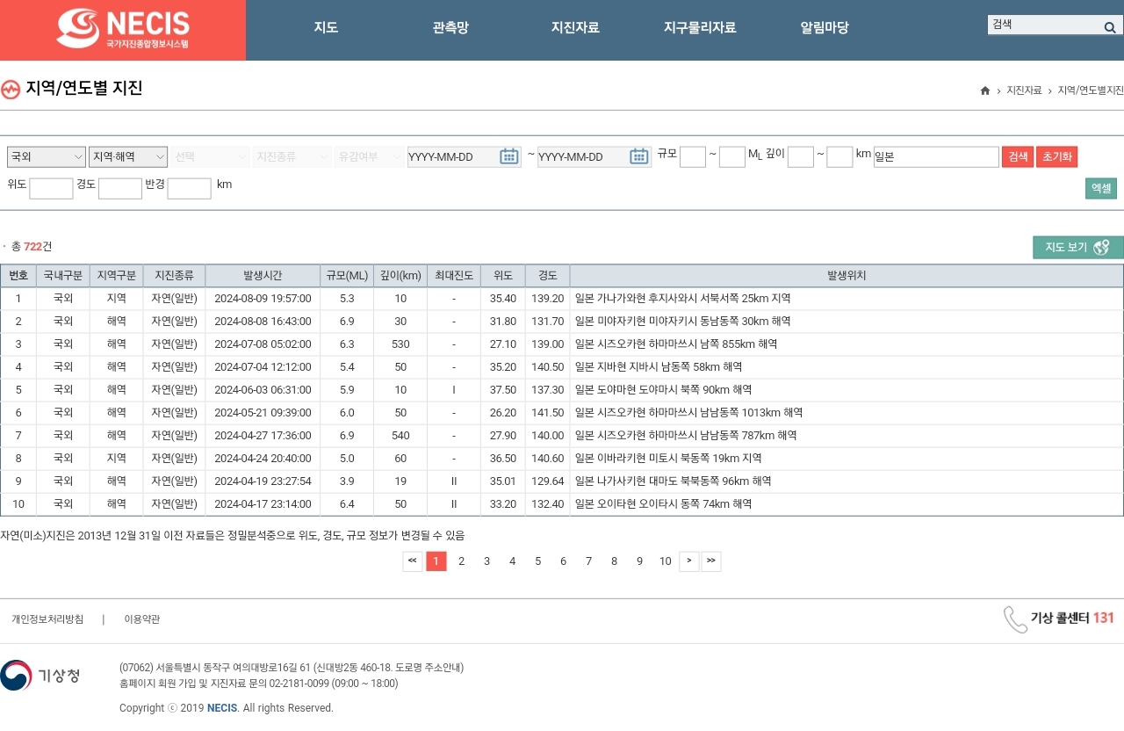1124x731 pixels.
Task: Click the last page double arrow
Action: tap(711, 561)
